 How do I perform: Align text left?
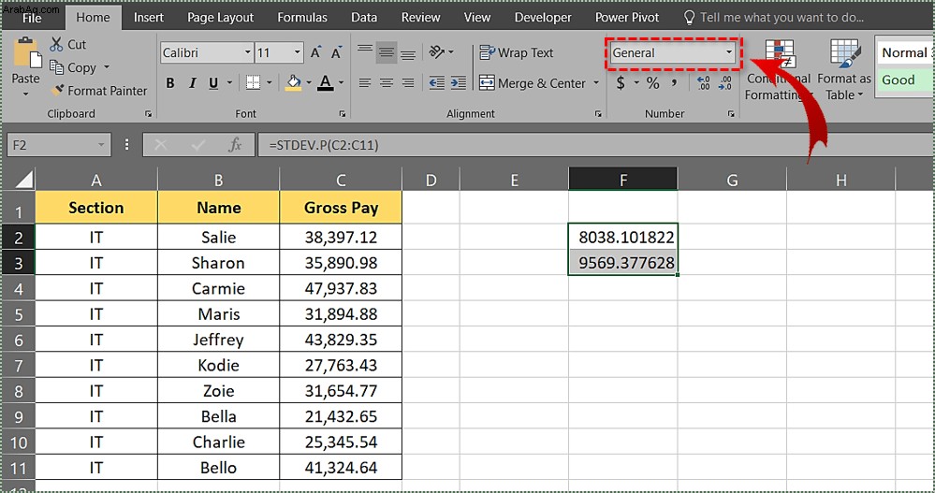pyautogui.click(x=365, y=83)
